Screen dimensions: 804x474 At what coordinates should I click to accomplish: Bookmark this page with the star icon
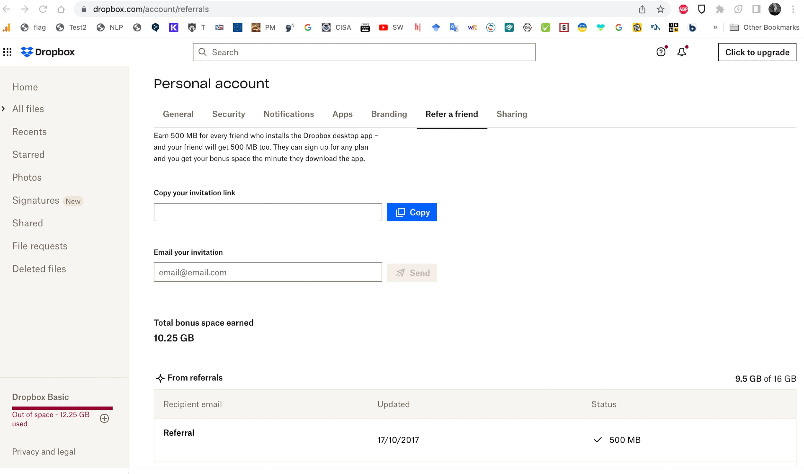[660, 9]
